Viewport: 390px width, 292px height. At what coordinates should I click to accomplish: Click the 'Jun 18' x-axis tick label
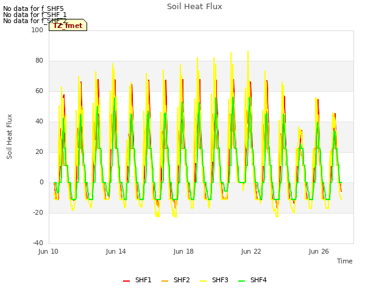[183, 251]
